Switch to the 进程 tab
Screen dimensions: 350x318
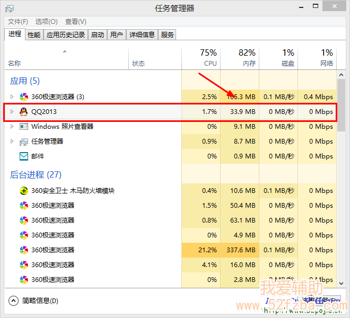point(15,34)
